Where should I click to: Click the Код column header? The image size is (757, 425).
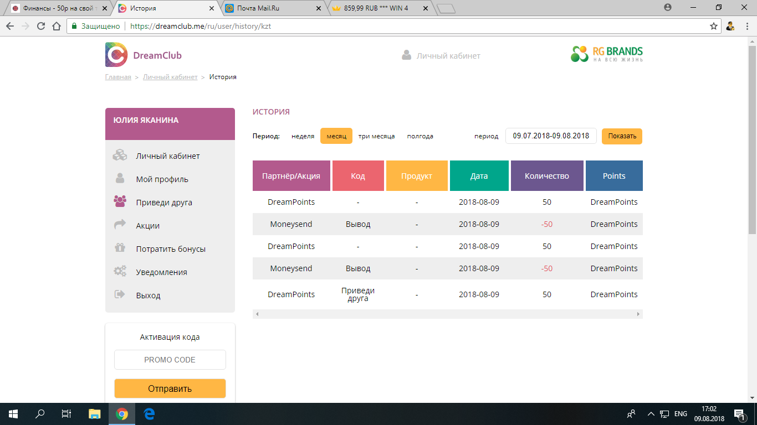pos(358,176)
